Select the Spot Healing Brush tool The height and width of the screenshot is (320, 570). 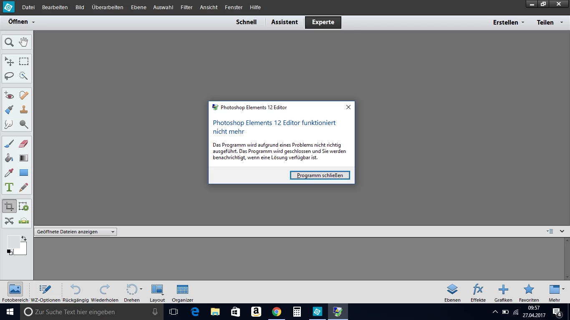click(24, 95)
